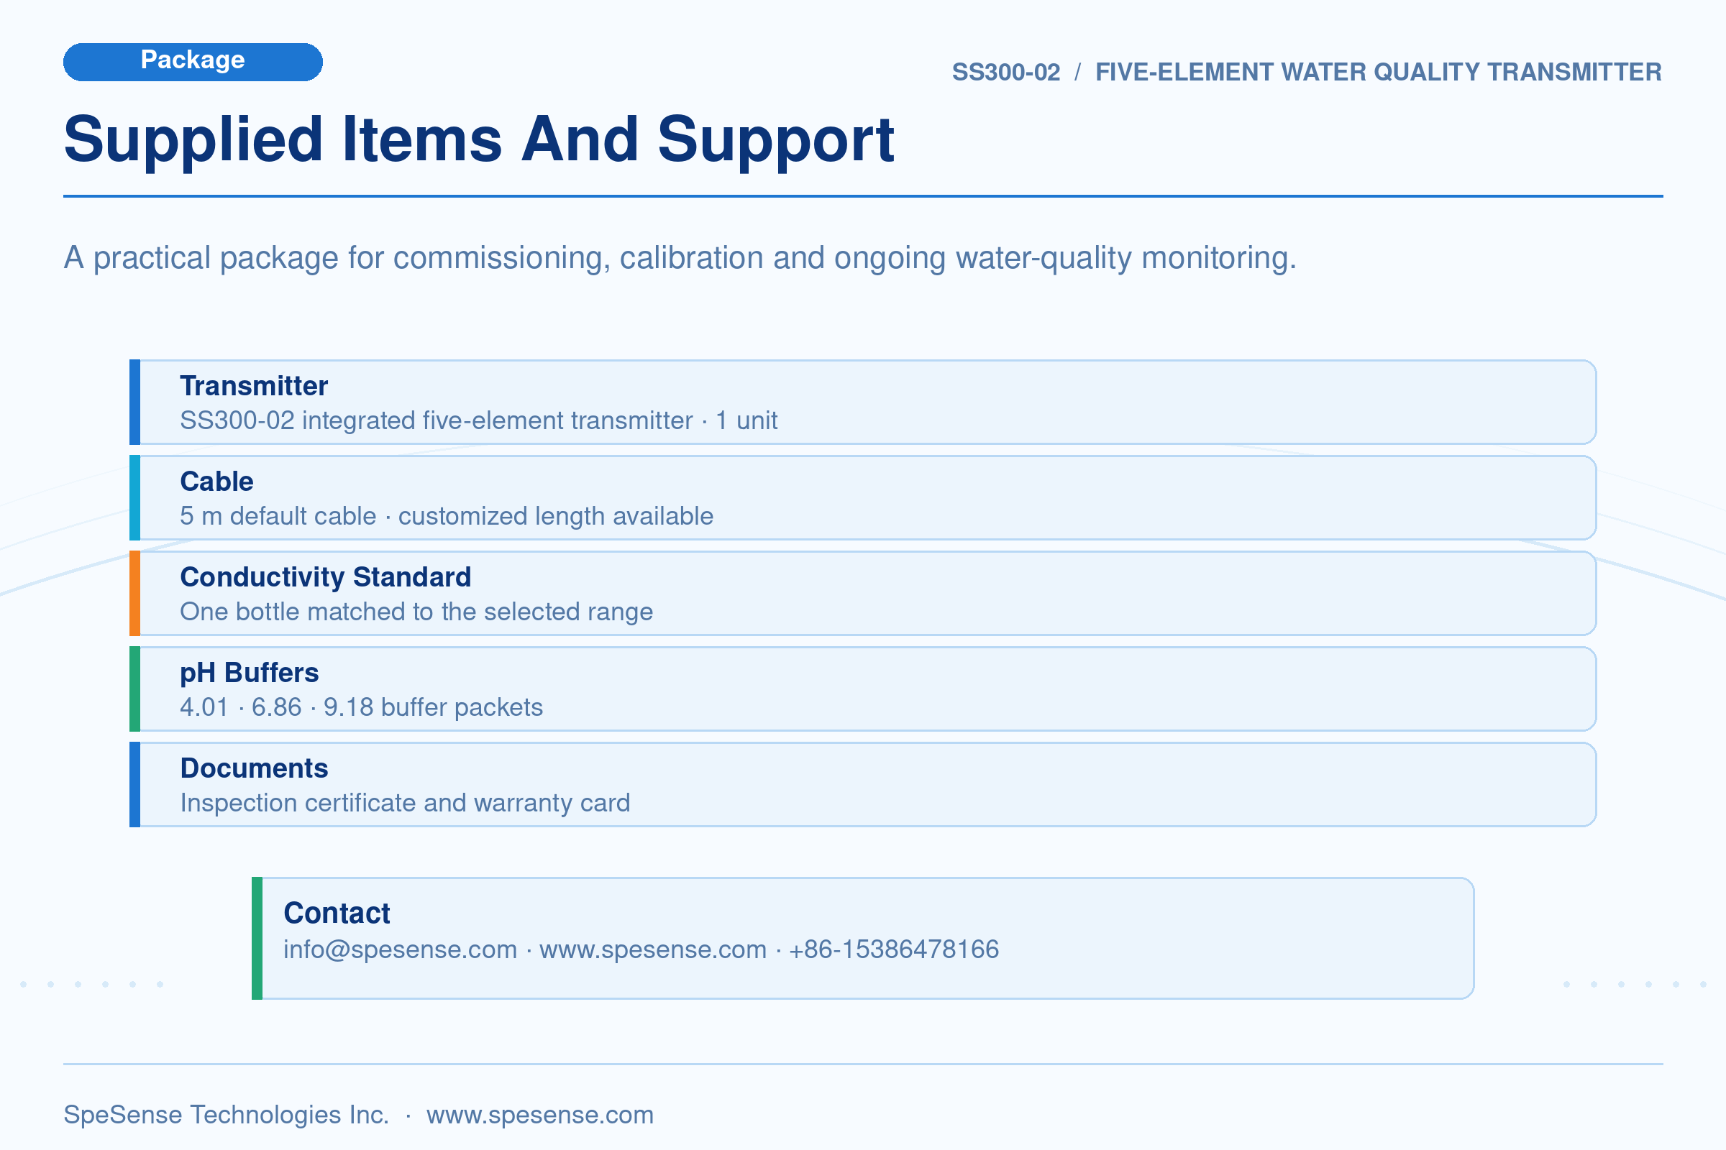The height and width of the screenshot is (1150, 1726).
Task: Click the buffer packets description text
Action: tap(362, 707)
